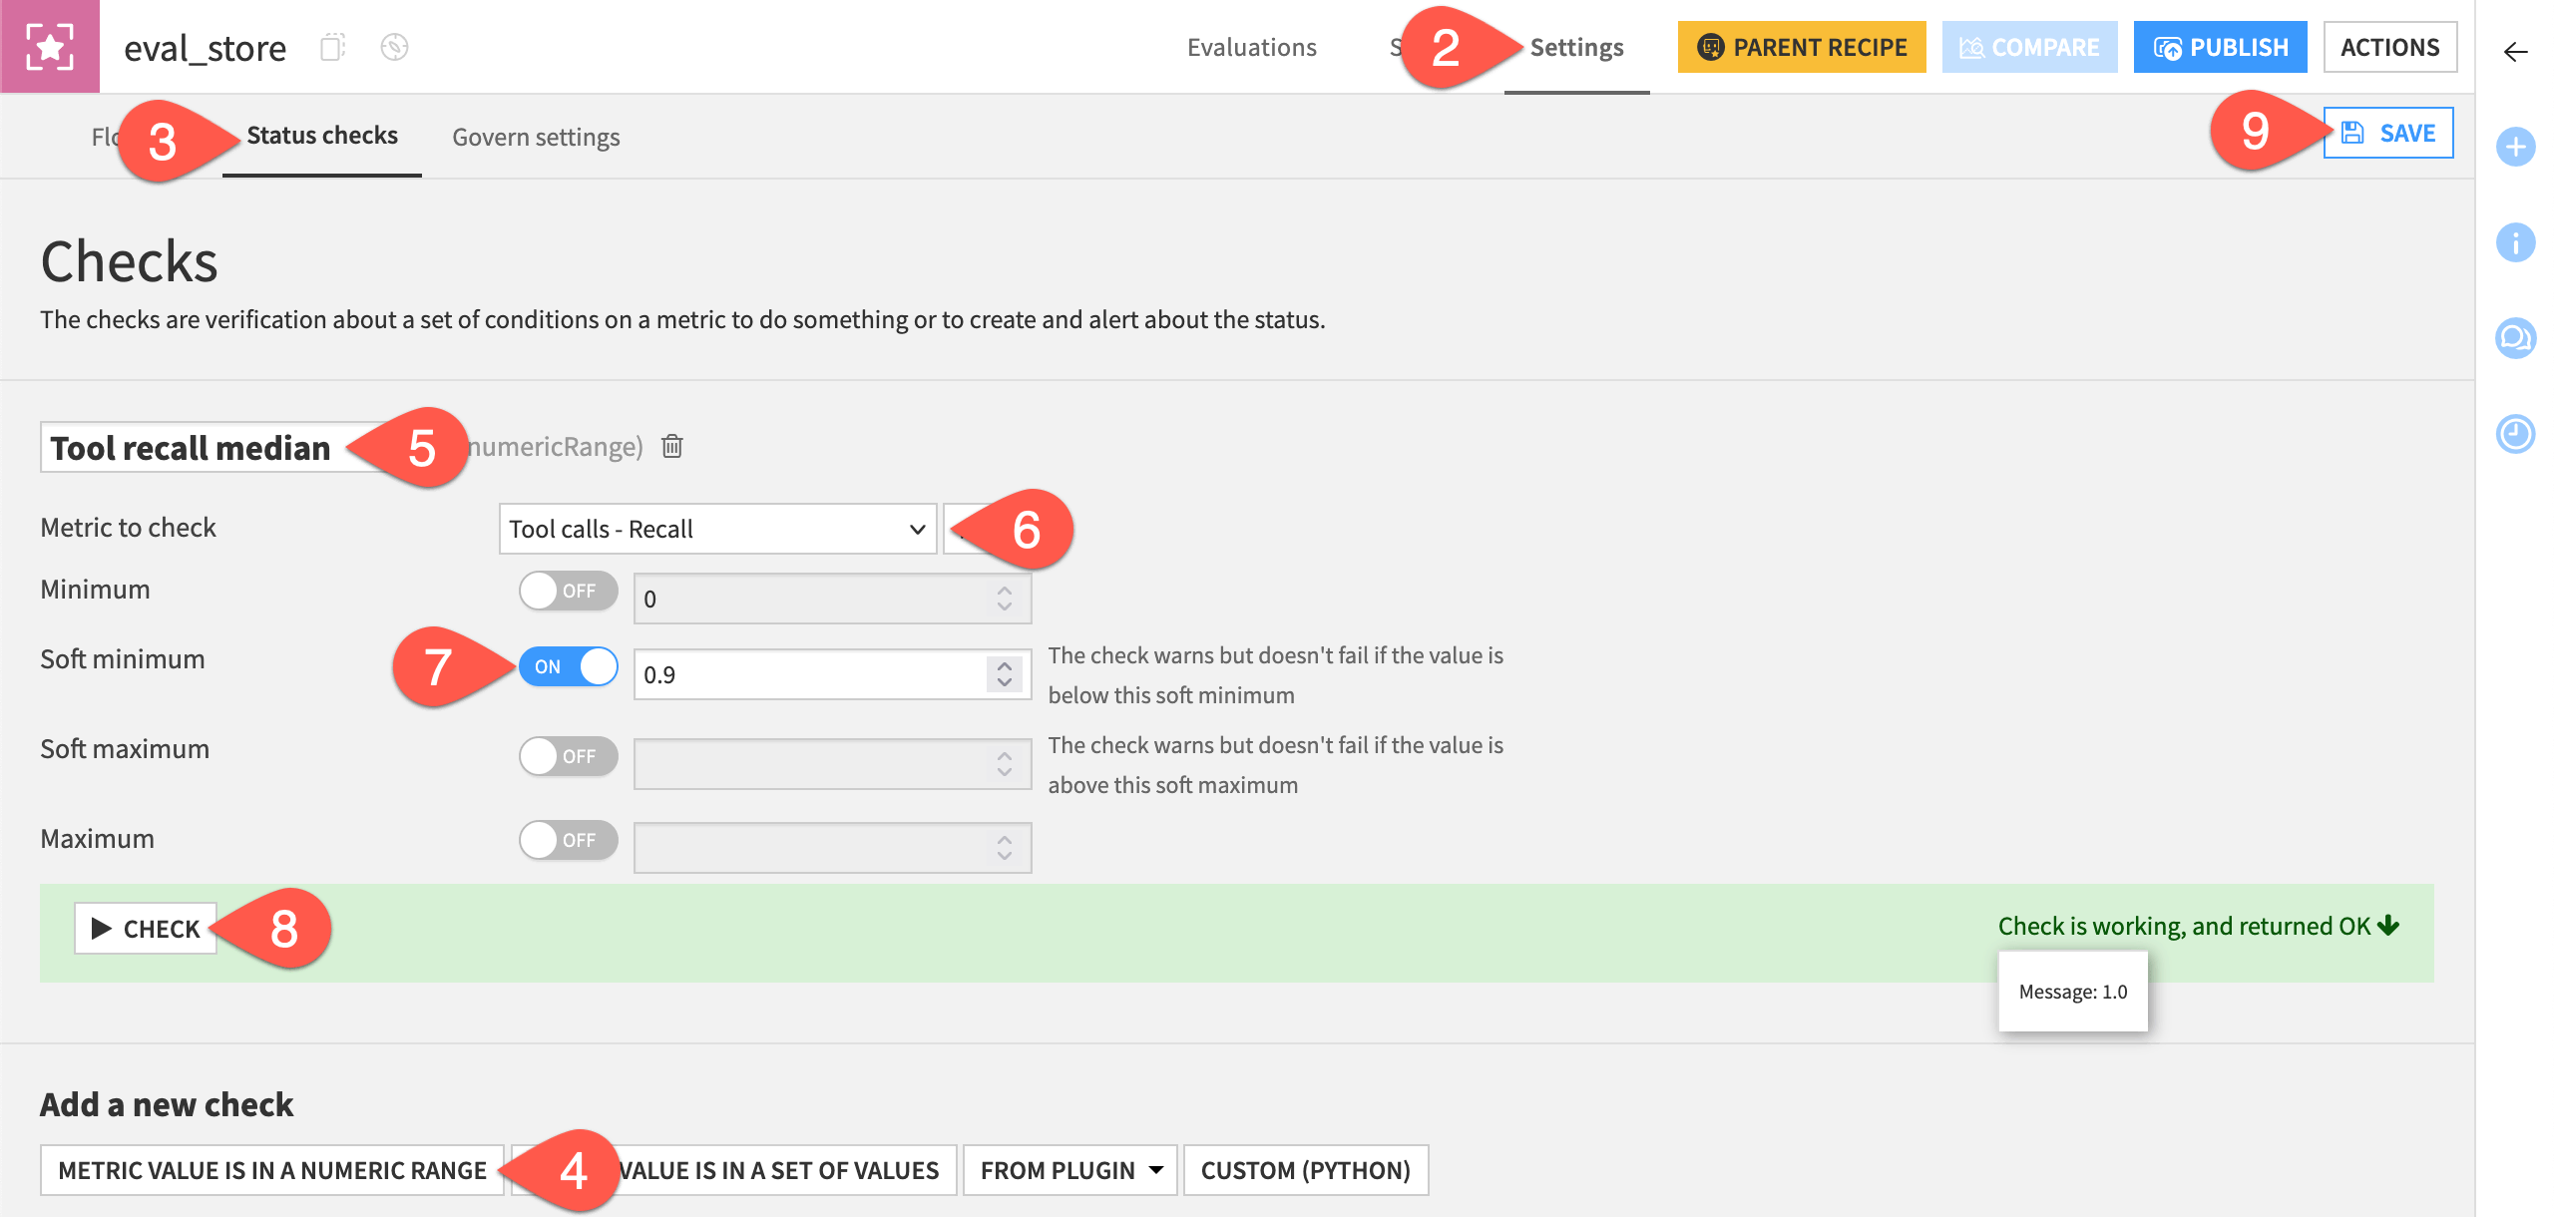Delete the check using the trash icon
The height and width of the screenshot is (1217, 2554).
point(670,446)
